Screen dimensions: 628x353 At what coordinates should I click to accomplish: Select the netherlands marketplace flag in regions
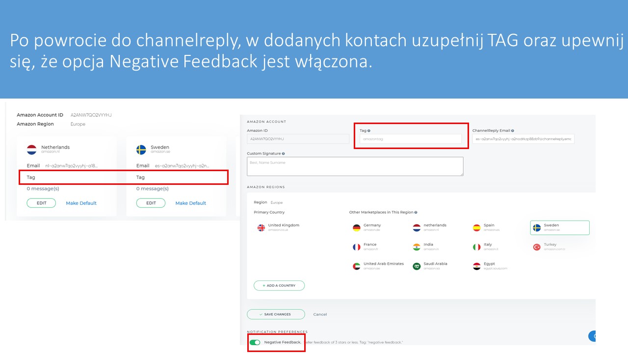[x=417, y=227]
